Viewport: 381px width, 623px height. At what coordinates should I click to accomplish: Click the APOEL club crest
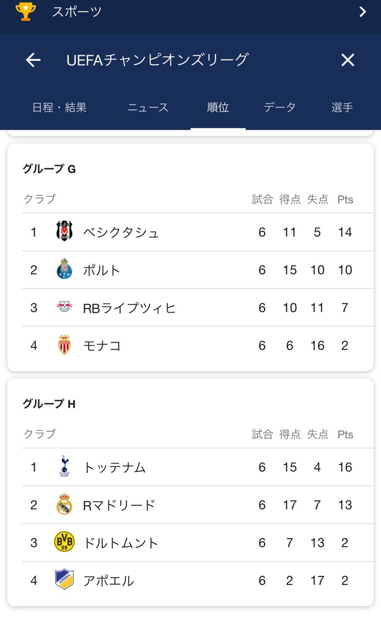[64, 580]
